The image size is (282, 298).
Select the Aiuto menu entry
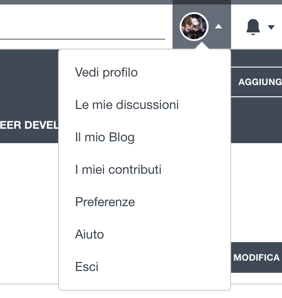(x=89, y=234)
